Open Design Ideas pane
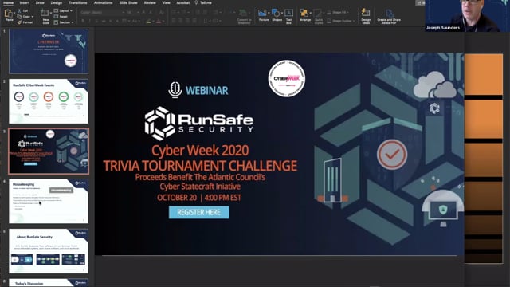Image resolution: width=510 pixels, height=287 pixels. click(x=366, y=16)
